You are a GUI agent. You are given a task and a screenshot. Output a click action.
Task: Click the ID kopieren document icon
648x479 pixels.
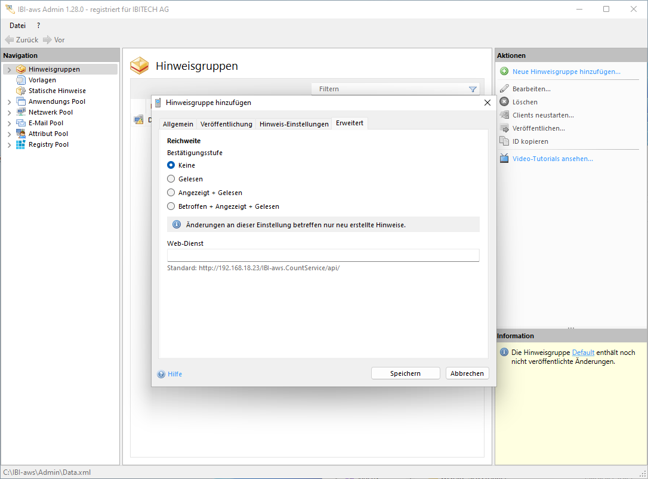point(504,141)
